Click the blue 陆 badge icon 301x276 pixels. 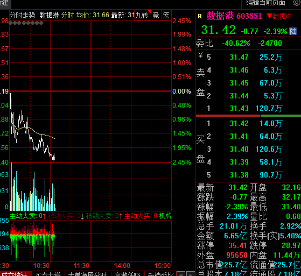293,31
